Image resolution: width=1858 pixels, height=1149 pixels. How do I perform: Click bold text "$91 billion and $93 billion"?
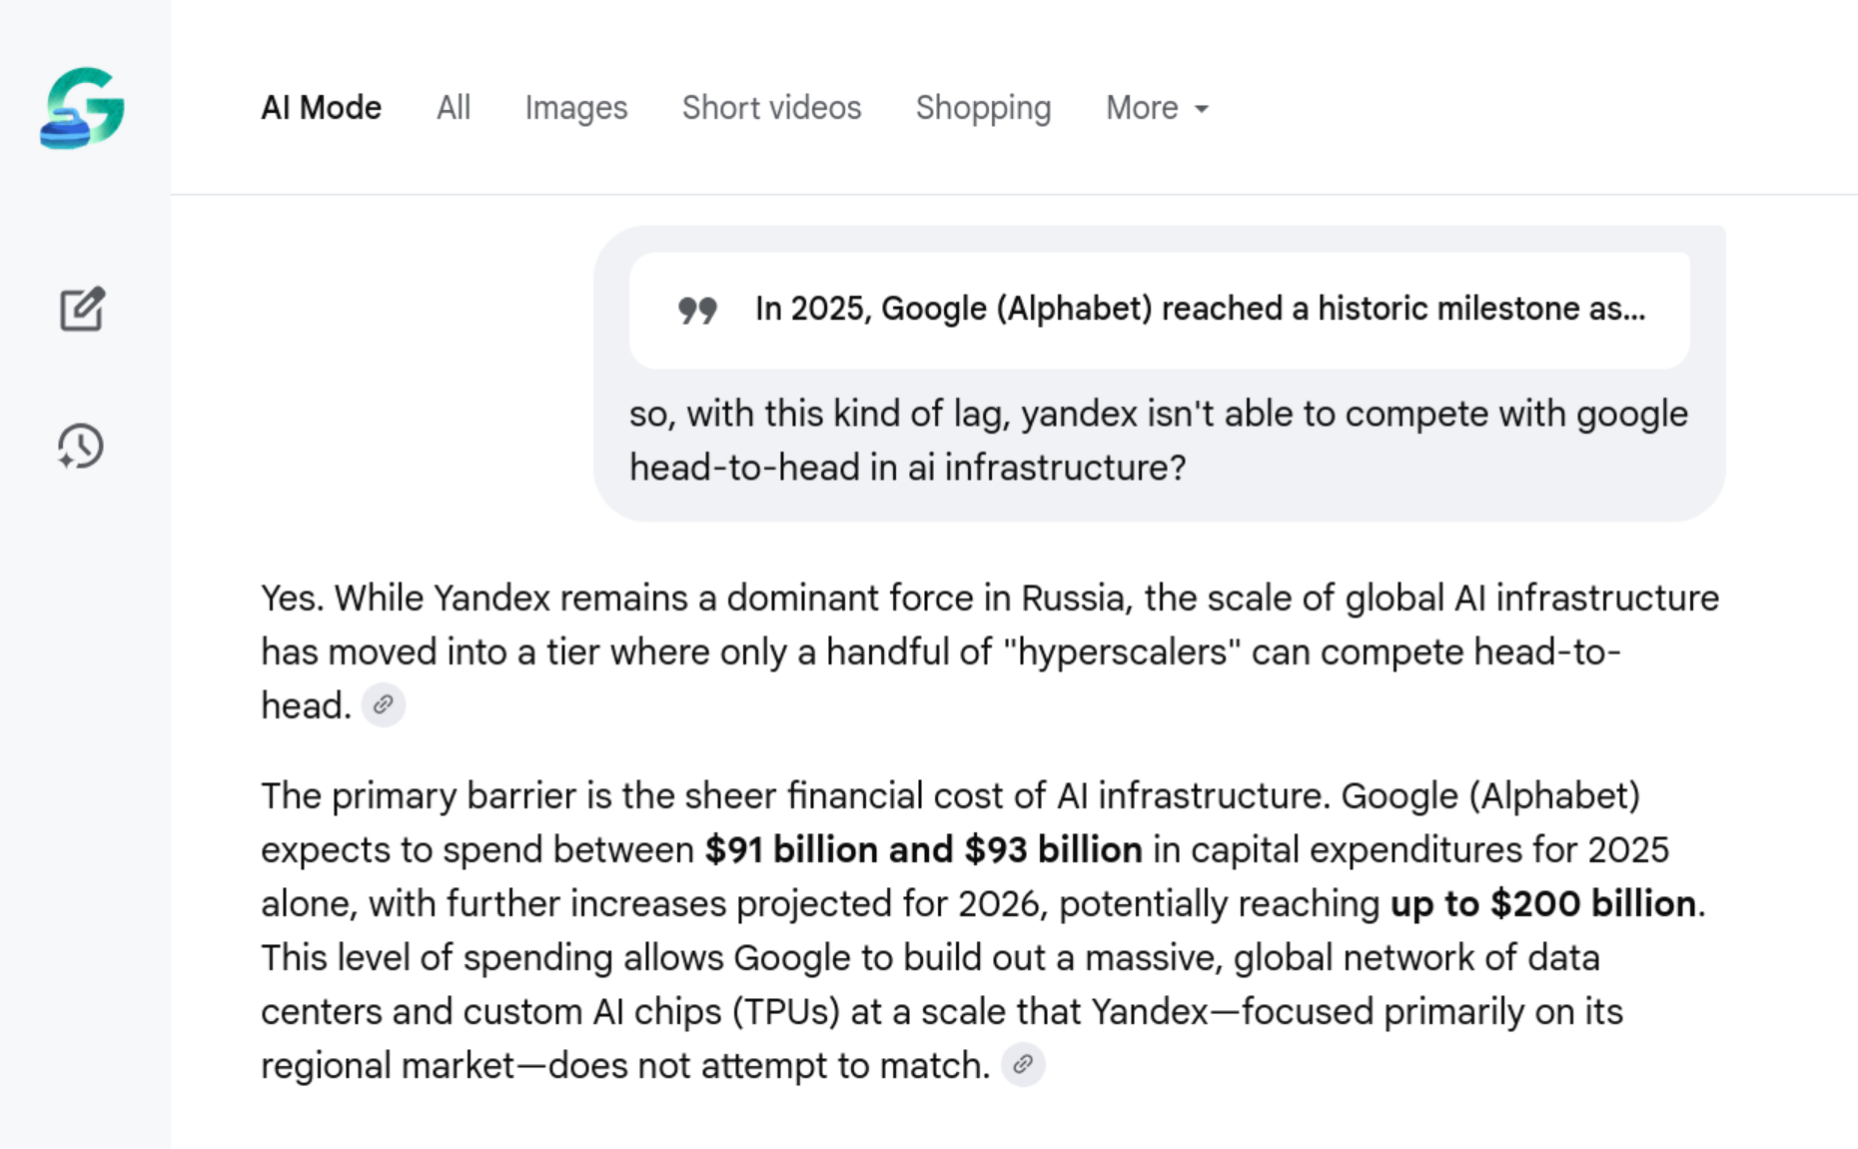tap(923, 850)
